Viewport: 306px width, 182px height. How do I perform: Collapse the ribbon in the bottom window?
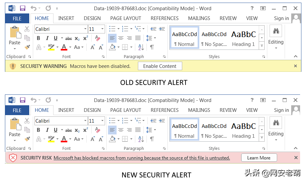coord(295,148)
